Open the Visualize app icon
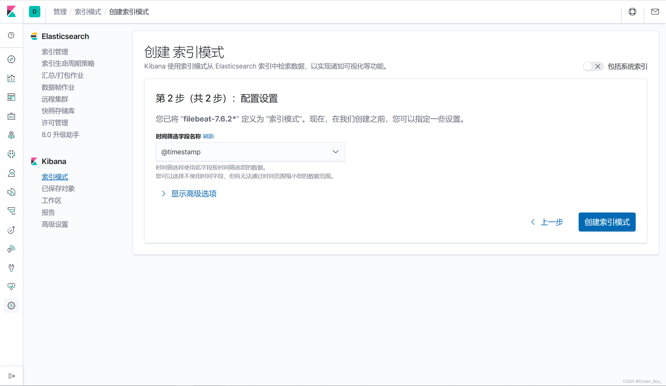This screenshot has height=386, width=666. [x=11, y=78]
